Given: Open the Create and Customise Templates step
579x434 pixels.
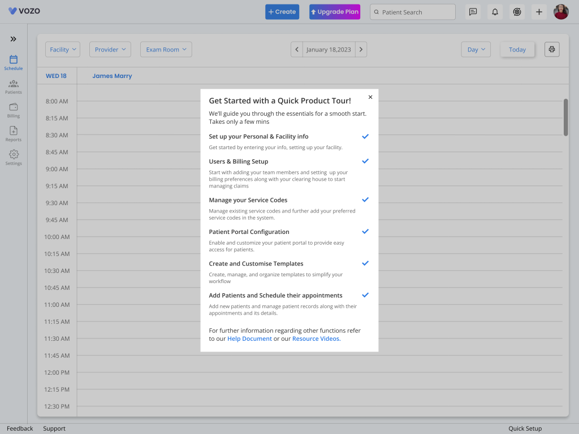Looking at the screenshot, I should pyautogui.click(x=256, y=263).
